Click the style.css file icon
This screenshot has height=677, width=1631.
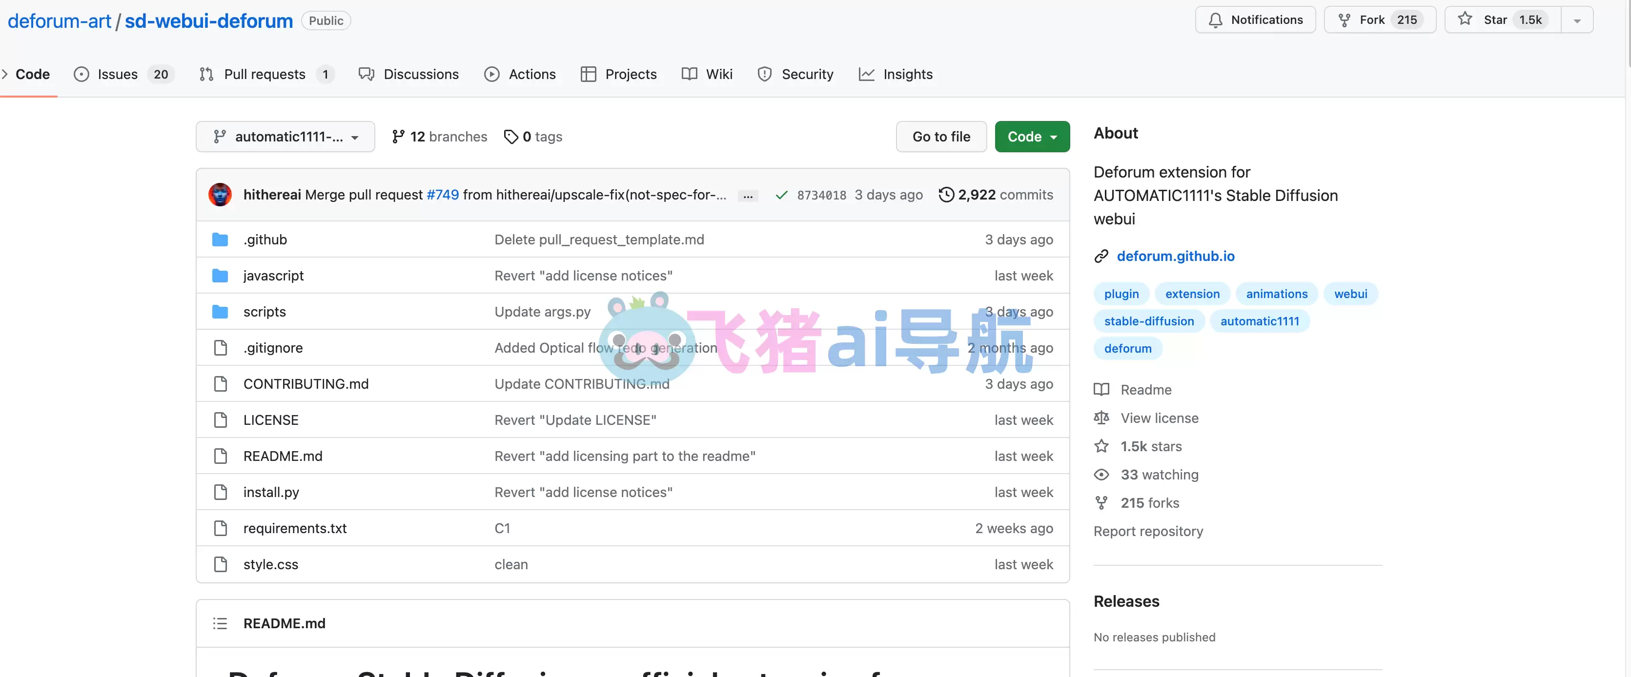220,564
